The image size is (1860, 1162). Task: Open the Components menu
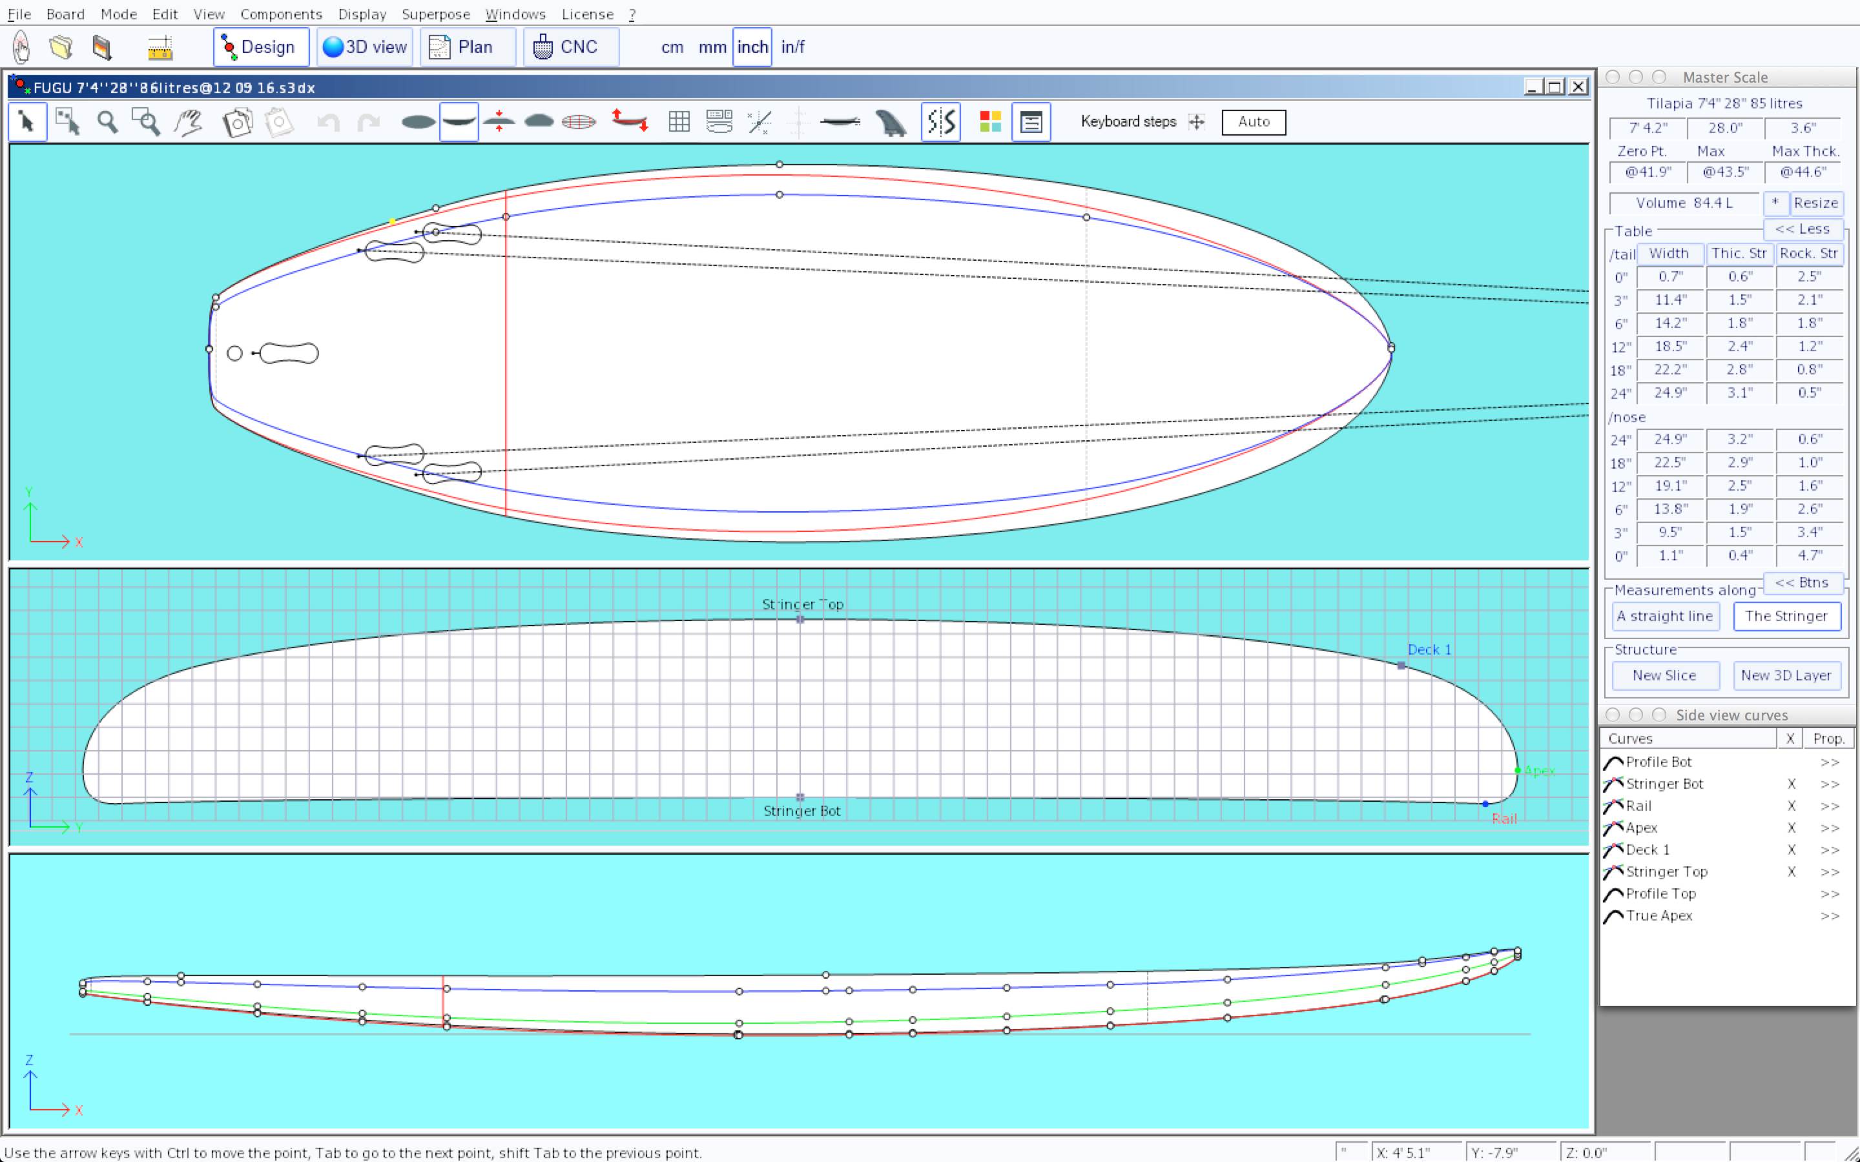point(280,14)
